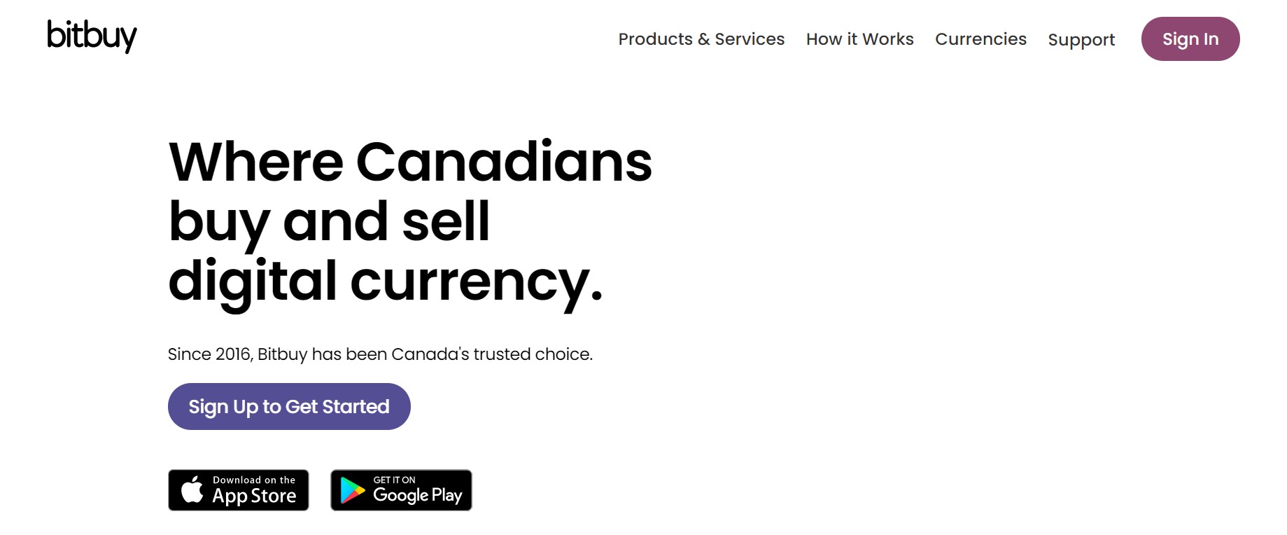Click the App Store badge below the headline
The height and width of the screenshot is (535, 1287).
coord(238,489)
